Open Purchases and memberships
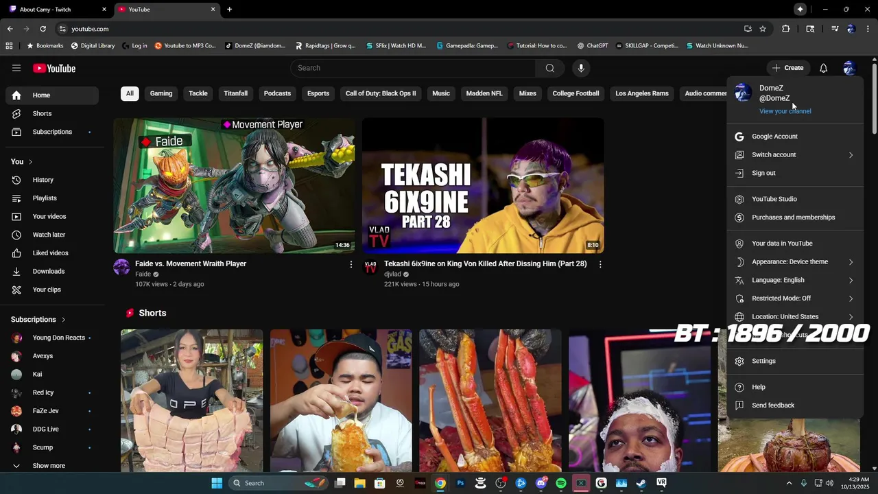Screen dimensions: 878x494 [x=795, y=217]
